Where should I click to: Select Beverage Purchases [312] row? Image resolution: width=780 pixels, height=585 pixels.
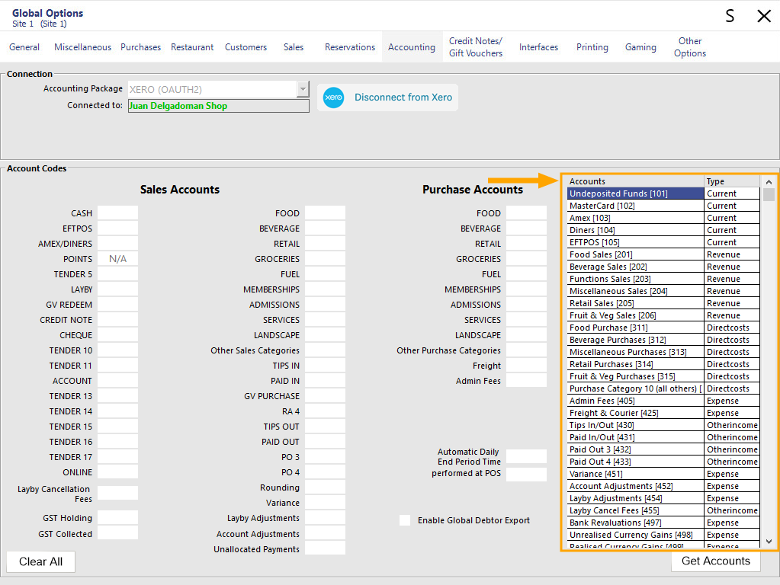coord(663,340)
